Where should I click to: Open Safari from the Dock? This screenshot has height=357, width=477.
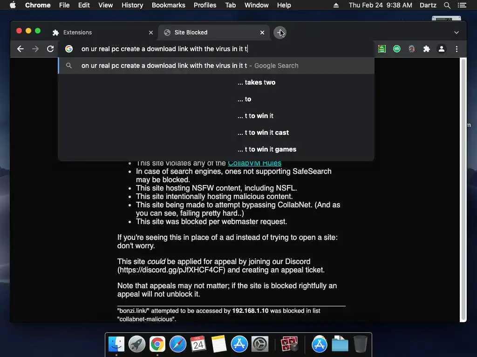177,344
